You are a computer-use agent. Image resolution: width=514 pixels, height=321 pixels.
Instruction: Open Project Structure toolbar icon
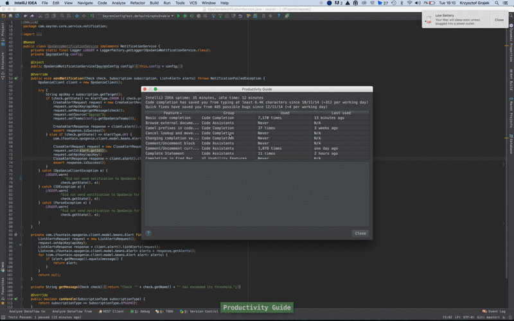point(255,15)
